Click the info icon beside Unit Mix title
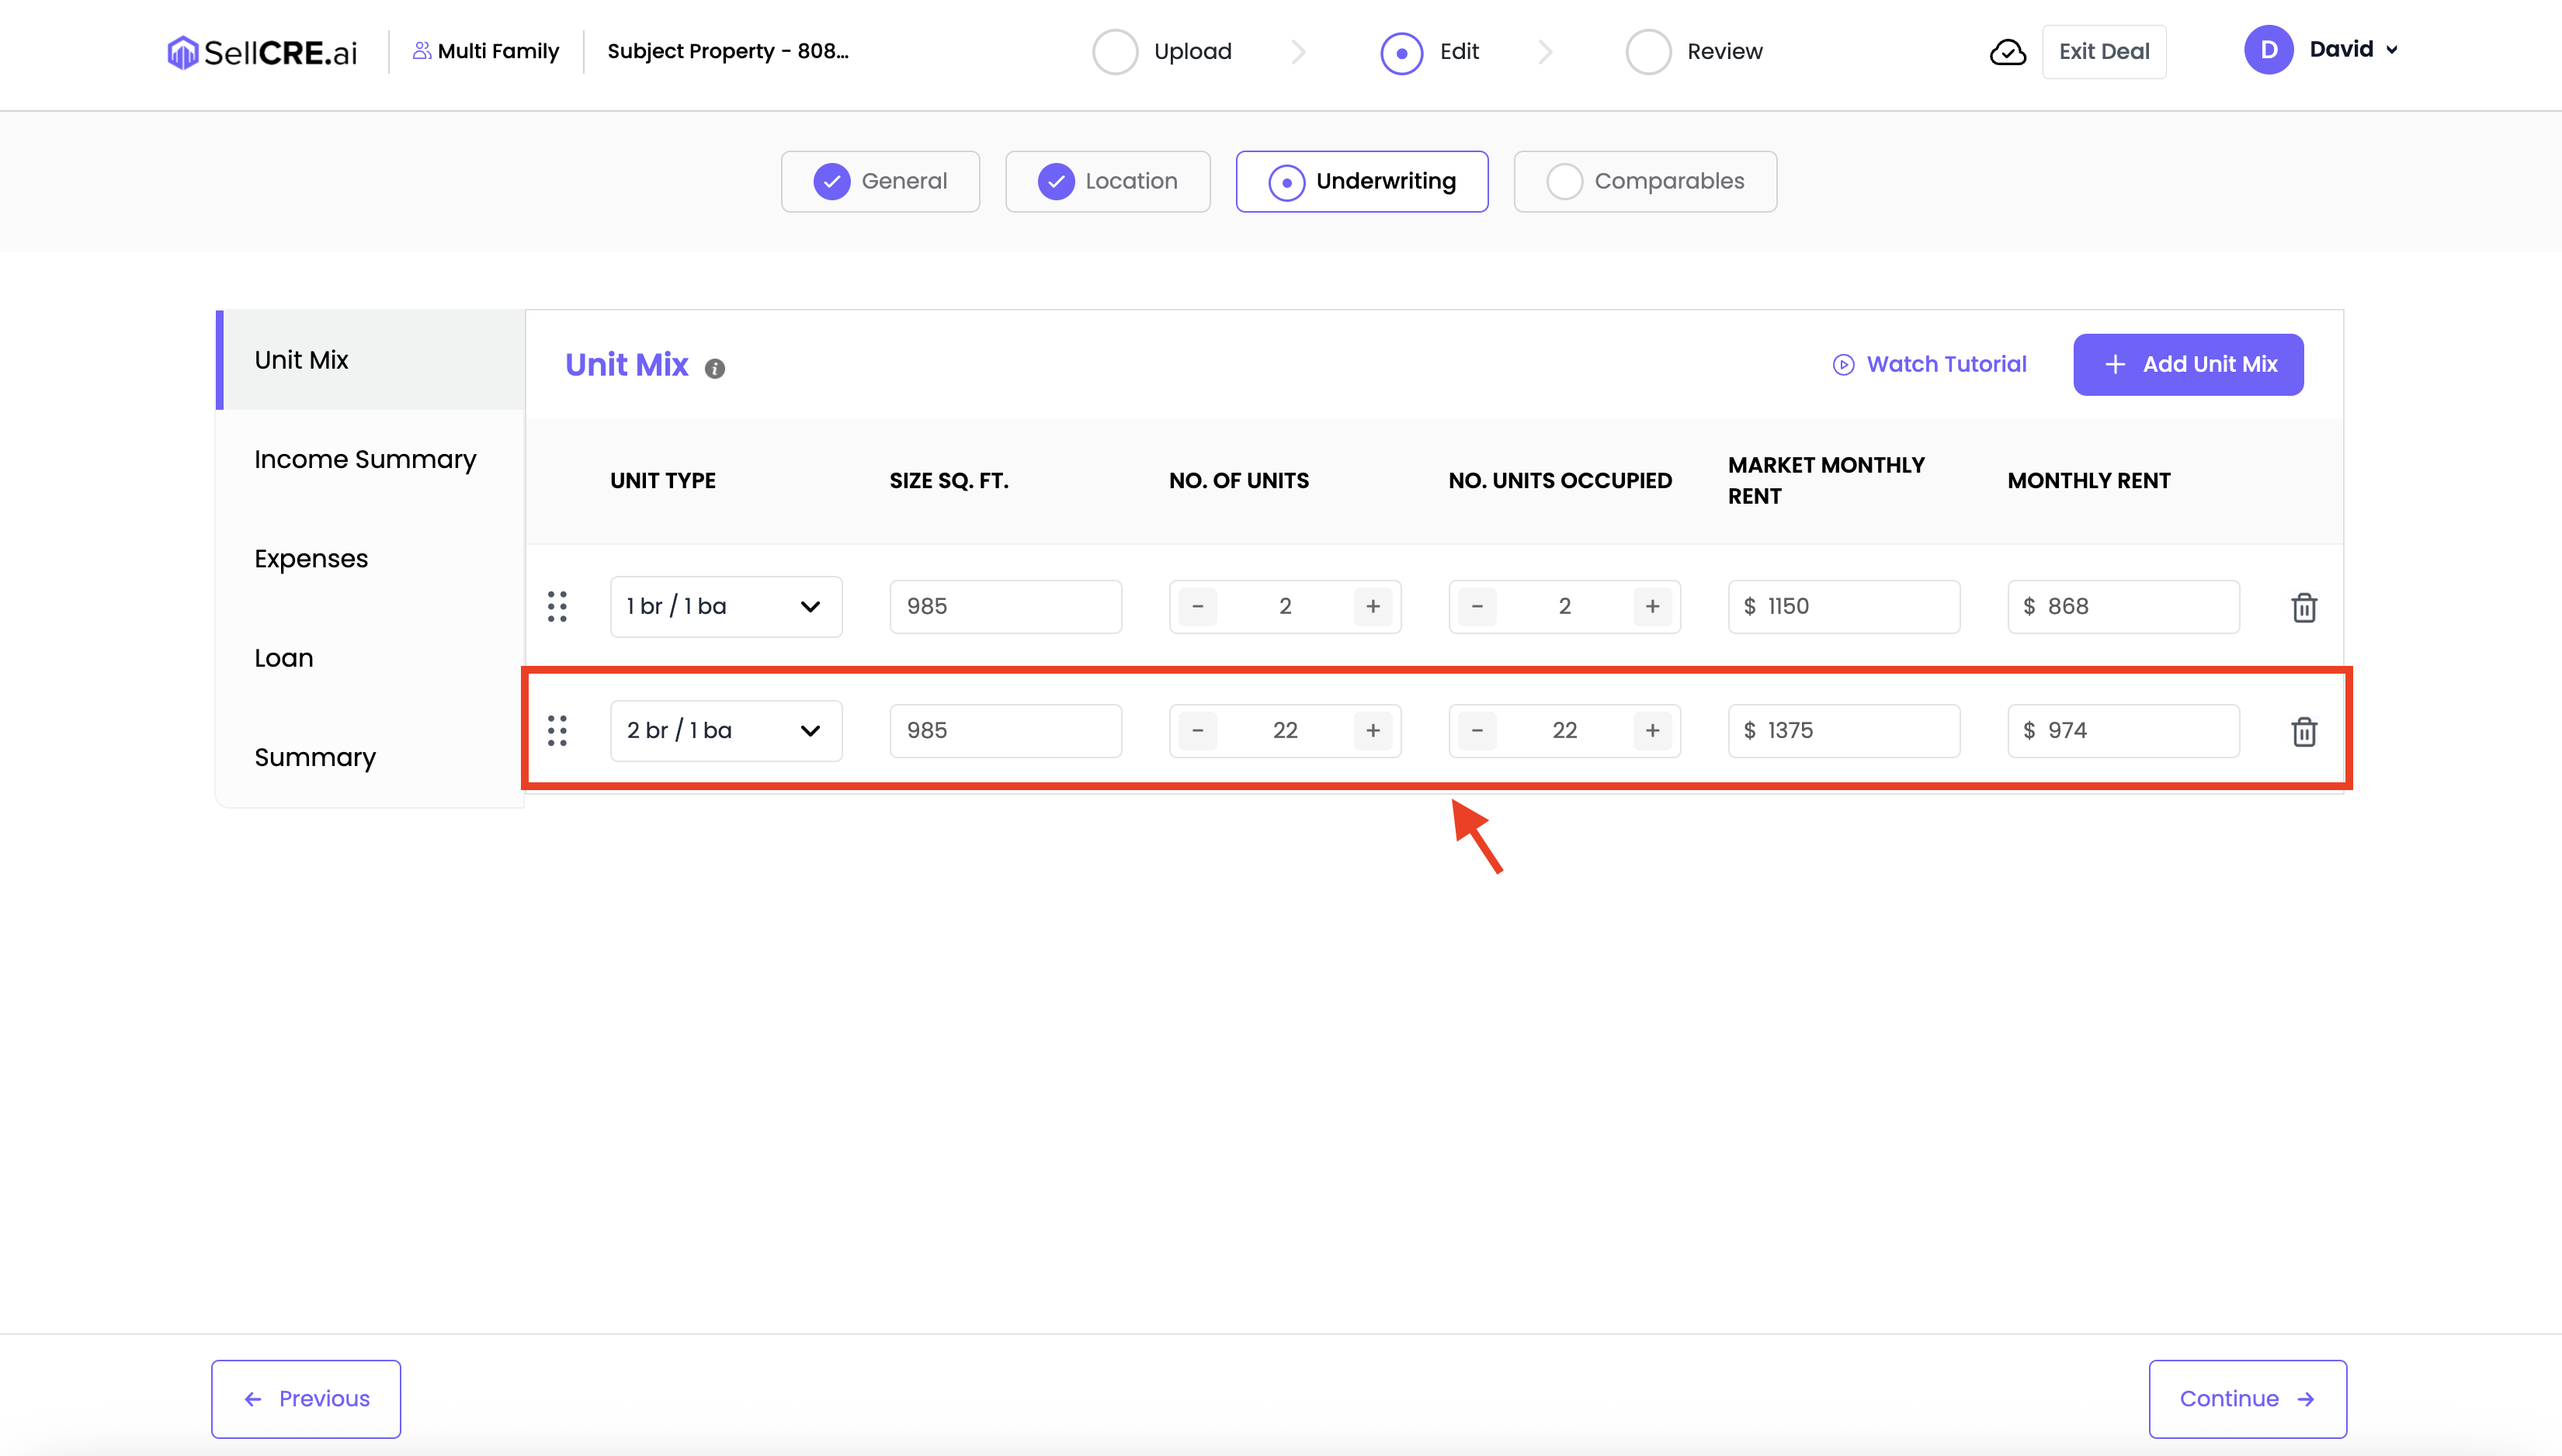 [x=714, y=368]
